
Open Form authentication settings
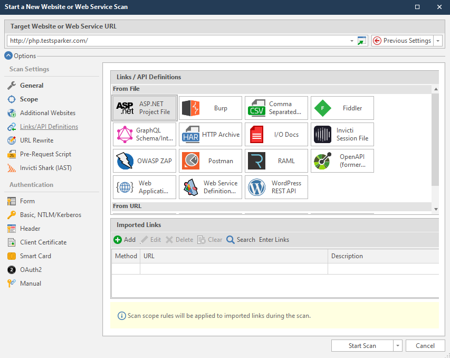[27, 201]
